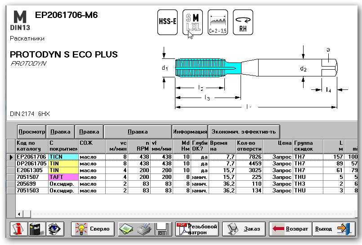Click the wide Правка button
362x245 pixels.
[x=138, y=132]
